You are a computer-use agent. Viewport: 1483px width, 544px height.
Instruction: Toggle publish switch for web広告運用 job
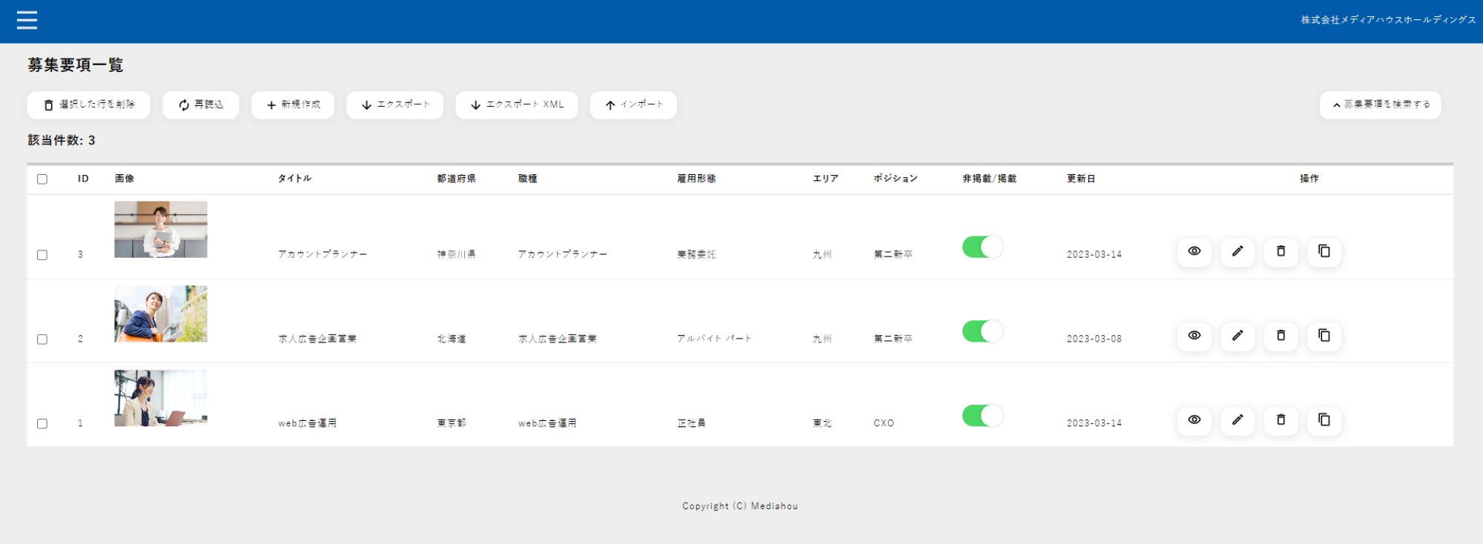982,416
